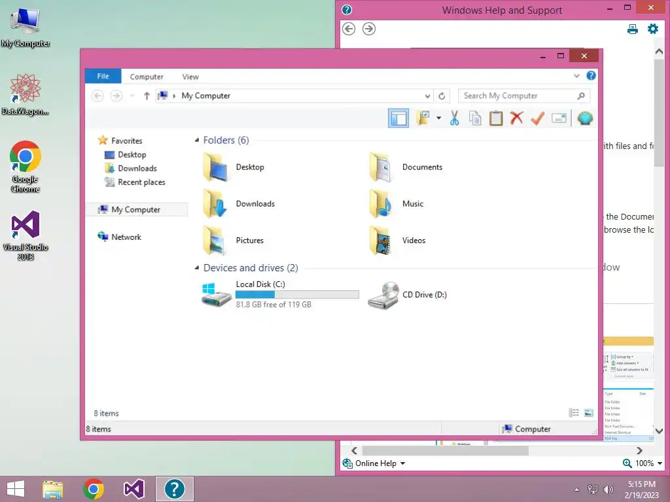
Task: Expand the address bar history dropdown
Action: coord(427,96)
